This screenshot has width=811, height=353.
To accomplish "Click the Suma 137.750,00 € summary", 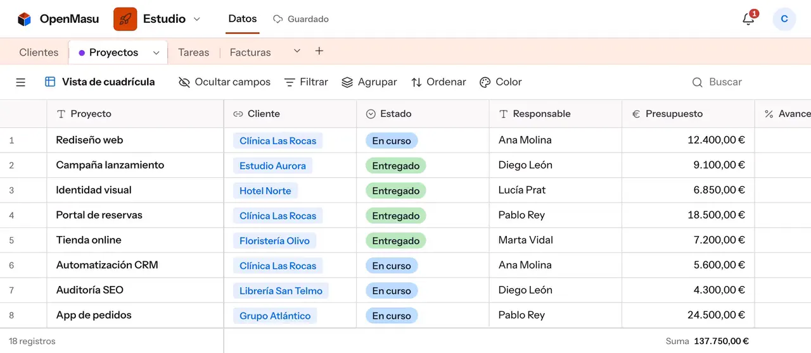I will click(707, 341).
